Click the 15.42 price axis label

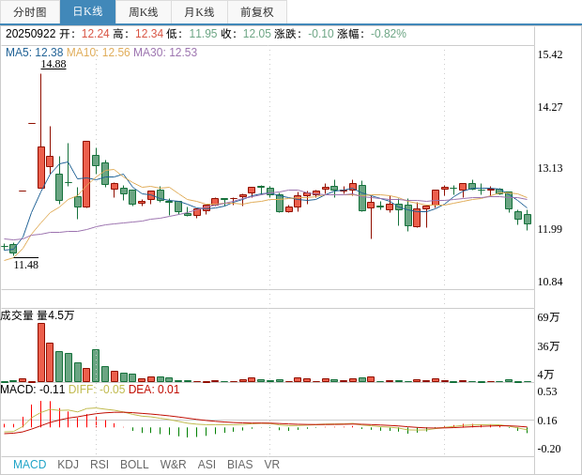(x=550, y=55)
